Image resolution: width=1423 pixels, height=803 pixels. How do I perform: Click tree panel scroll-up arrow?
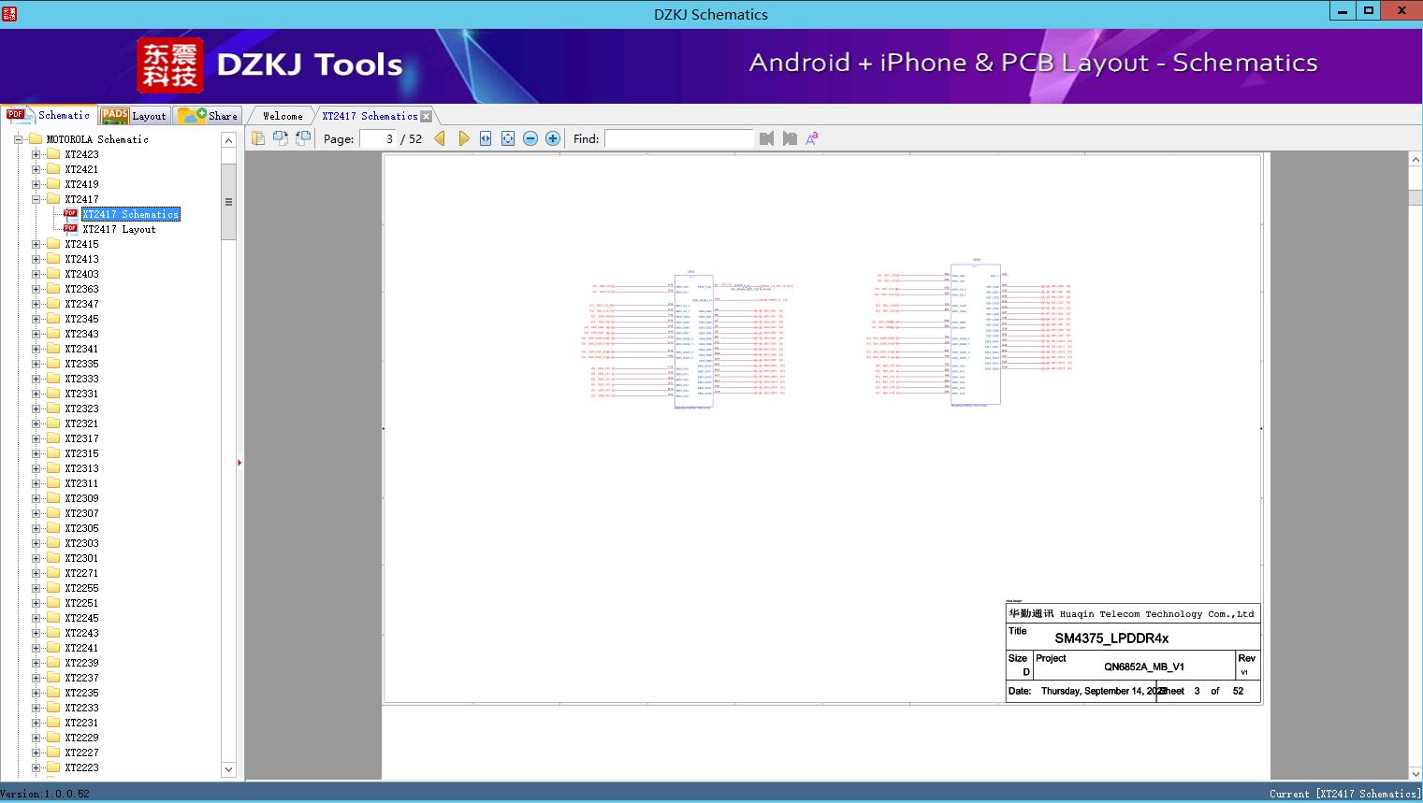click(x=228, y=139)
